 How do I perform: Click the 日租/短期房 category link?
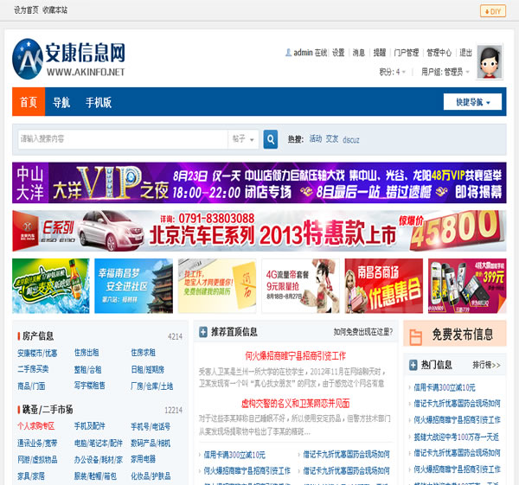pyautogui.click(x=148, y=369)
